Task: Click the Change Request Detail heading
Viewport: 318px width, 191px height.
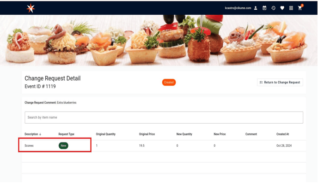Action: coord(53,78)
